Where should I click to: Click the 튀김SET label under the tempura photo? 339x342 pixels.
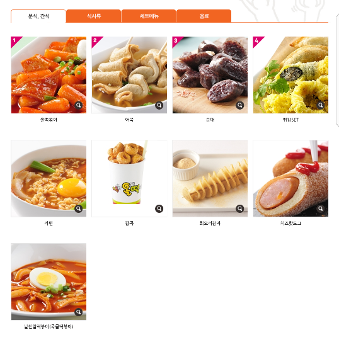click(x=290, y=120)
